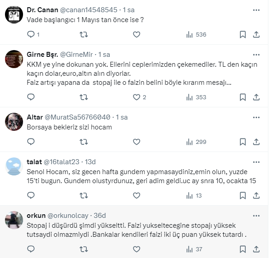Open talat's tweet timestamp 13d
The height and width of the screenshot is (258, 272).
(90, 161)
